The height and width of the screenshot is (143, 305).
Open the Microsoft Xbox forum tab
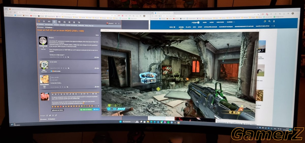pyautogui.click(x=49, y=25)
